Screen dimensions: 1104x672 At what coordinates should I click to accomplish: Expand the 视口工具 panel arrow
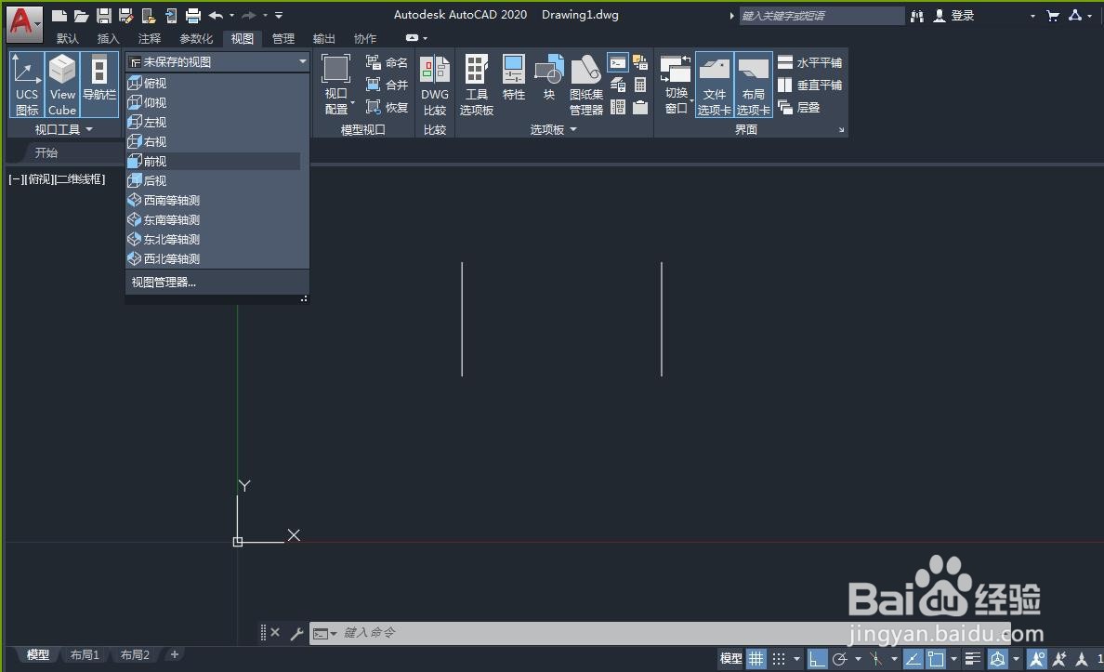coord(89,129)
